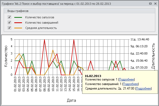Toggle the Средняя длительность checkbox

10,28
